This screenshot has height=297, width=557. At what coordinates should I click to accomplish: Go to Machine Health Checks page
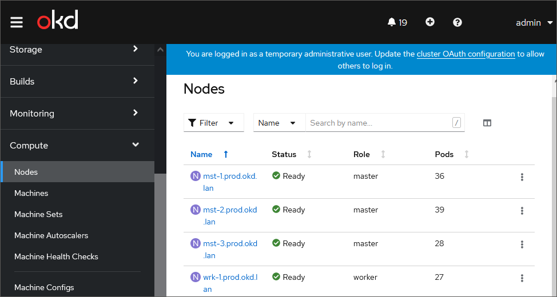point(56,256)
